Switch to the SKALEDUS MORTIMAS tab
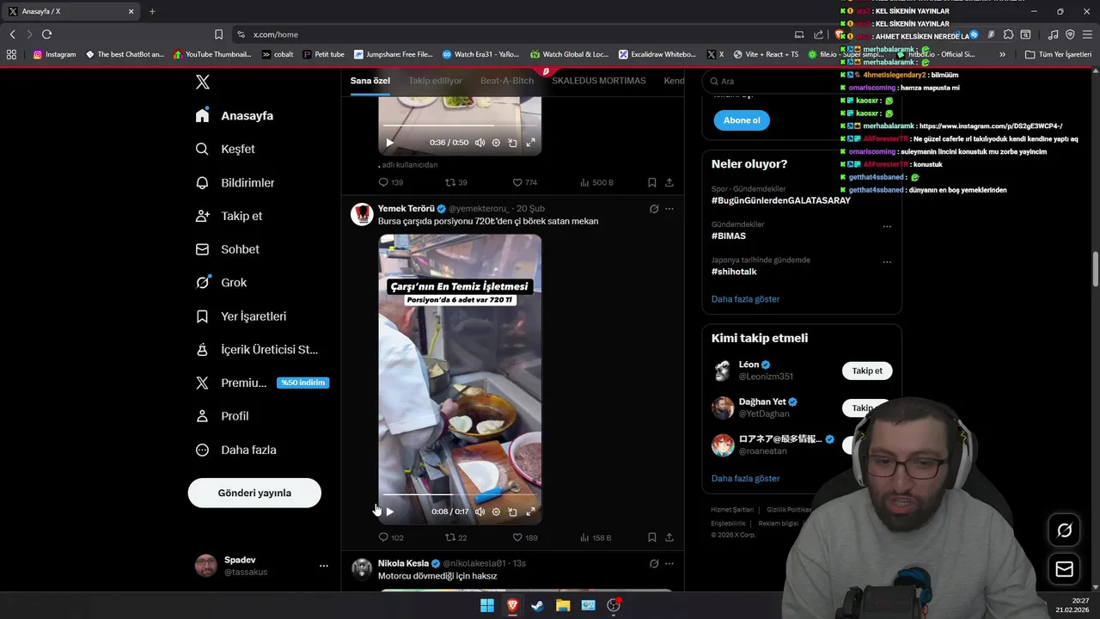 pyautogui.click(x=599, y=81)
